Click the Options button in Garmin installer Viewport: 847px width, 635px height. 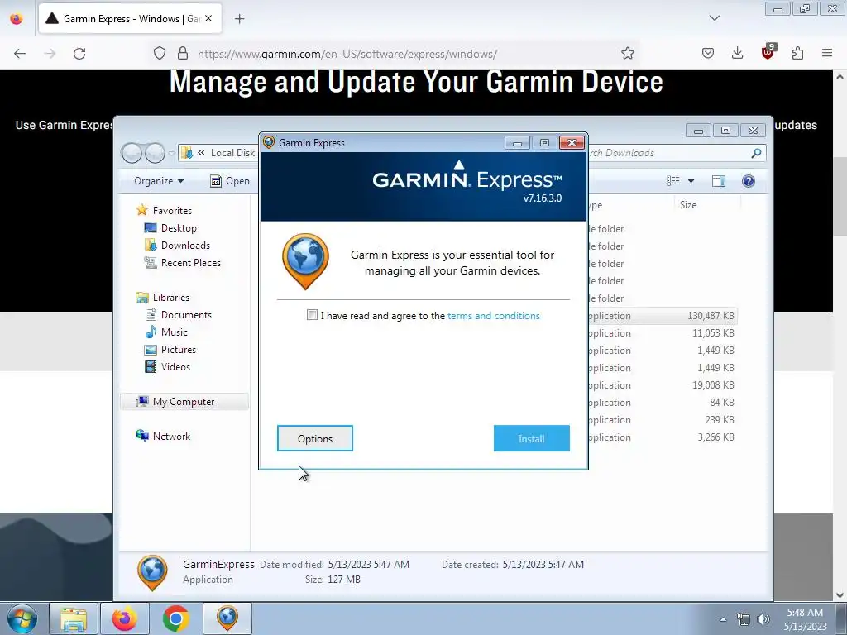315,438
